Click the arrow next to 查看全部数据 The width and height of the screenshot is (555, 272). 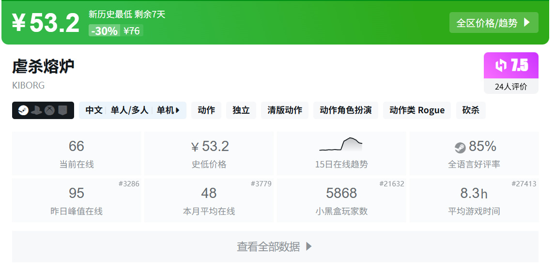[x=308, y=246]
